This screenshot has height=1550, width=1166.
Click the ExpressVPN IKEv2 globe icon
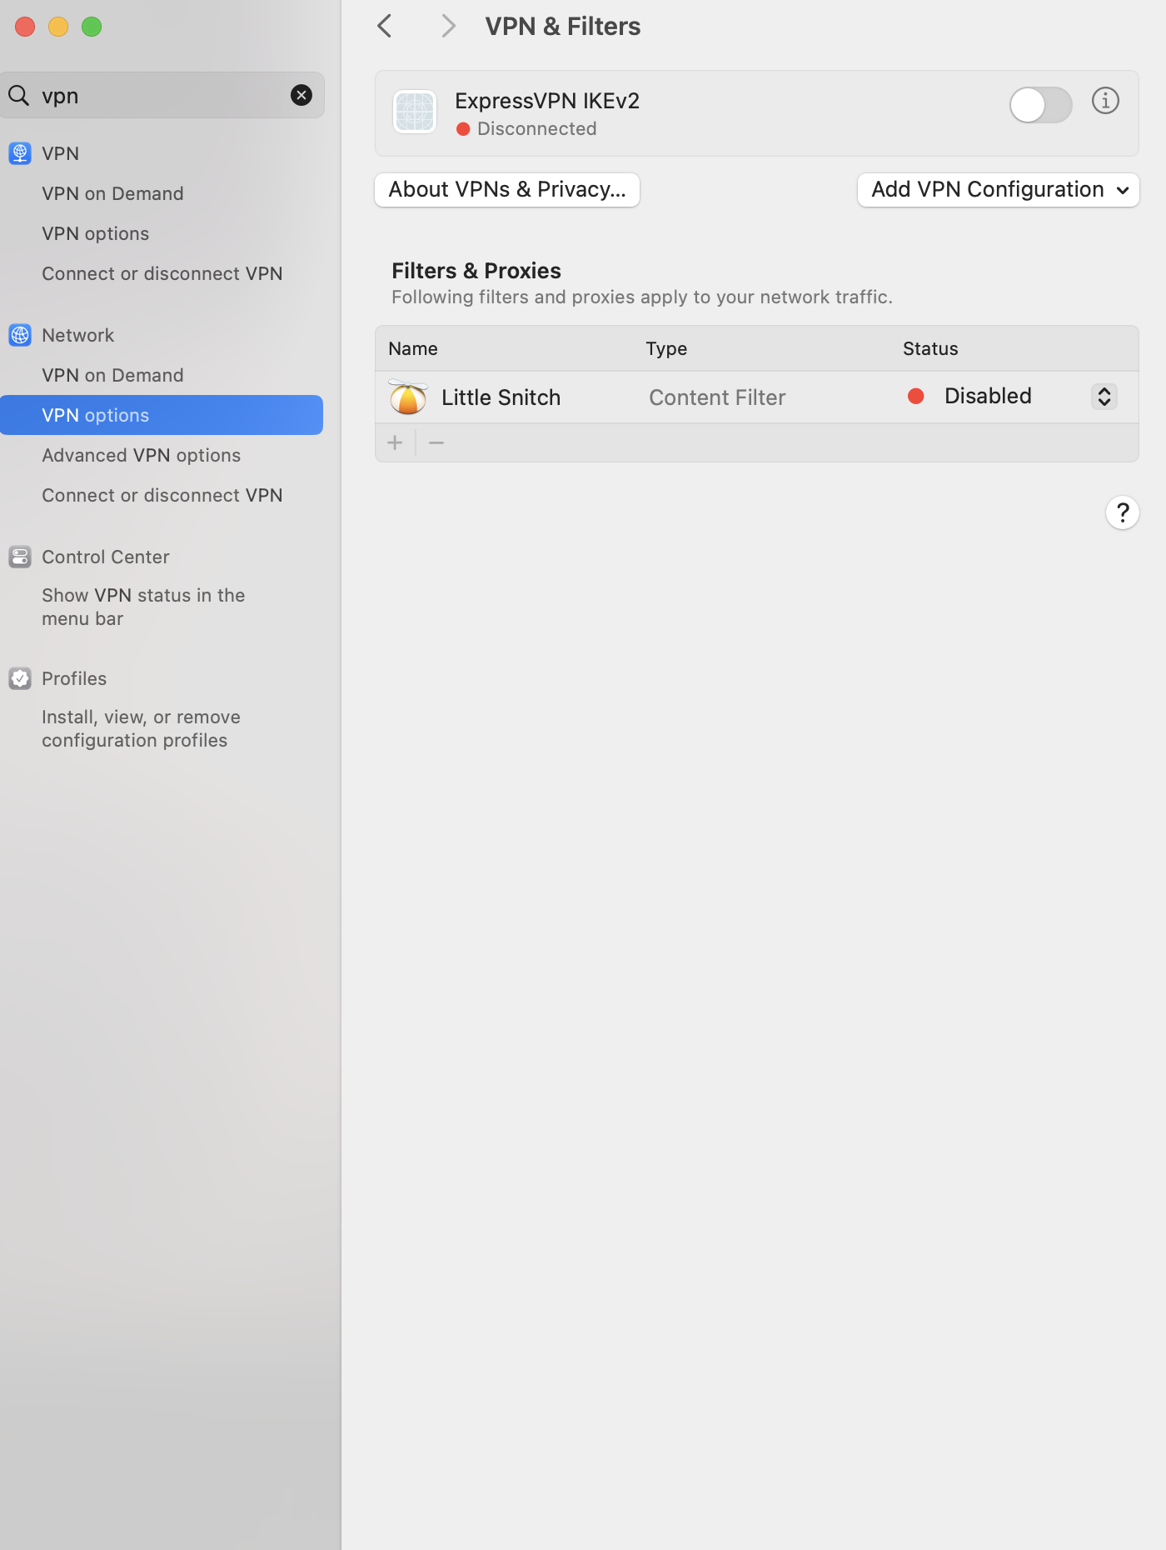[415, 112]
